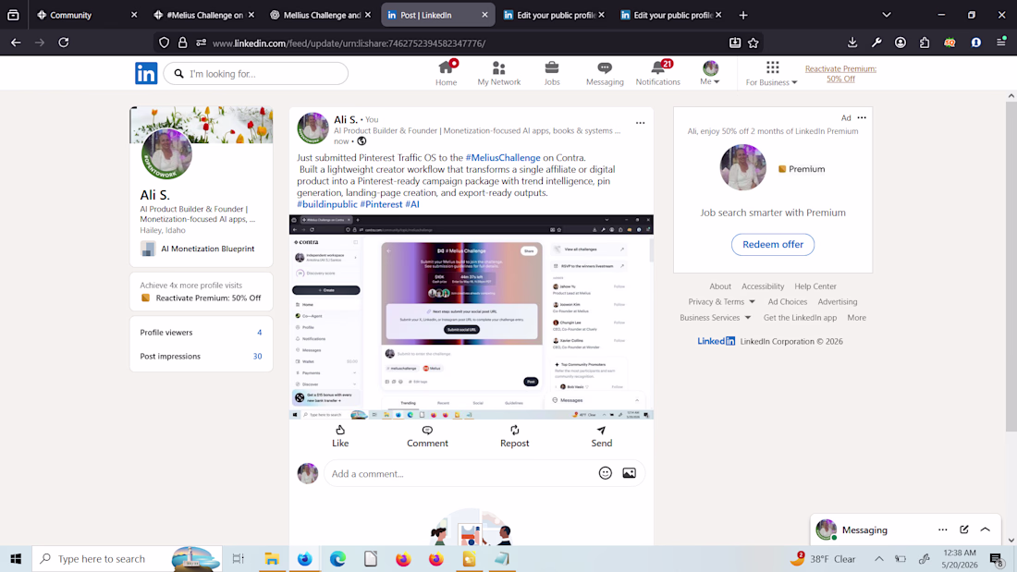Open Post impressions stat

pos(201,356)
